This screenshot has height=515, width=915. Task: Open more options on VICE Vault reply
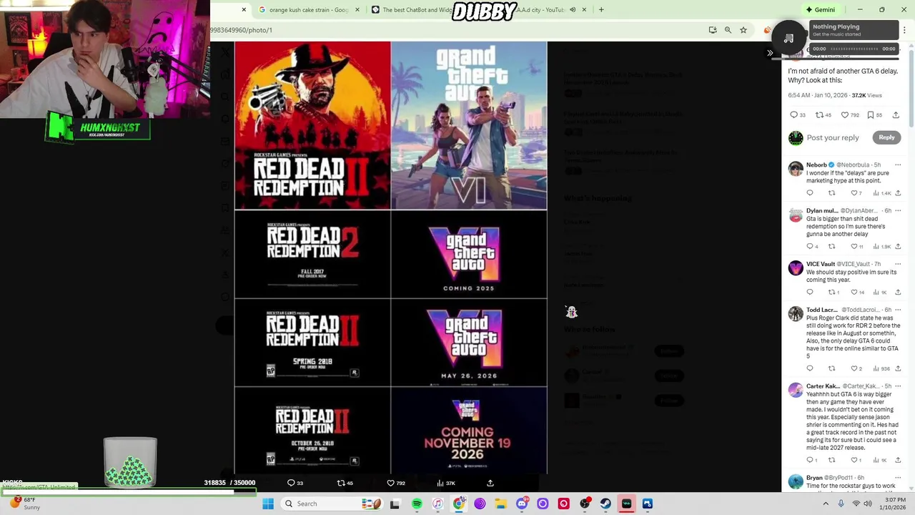coord(898,264)
